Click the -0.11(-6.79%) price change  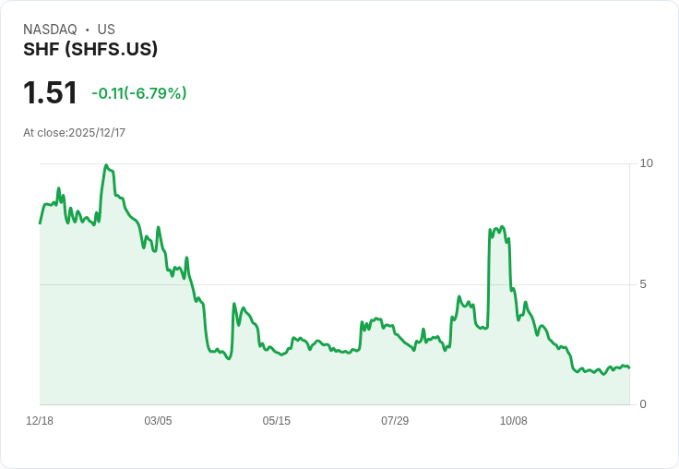139,92
